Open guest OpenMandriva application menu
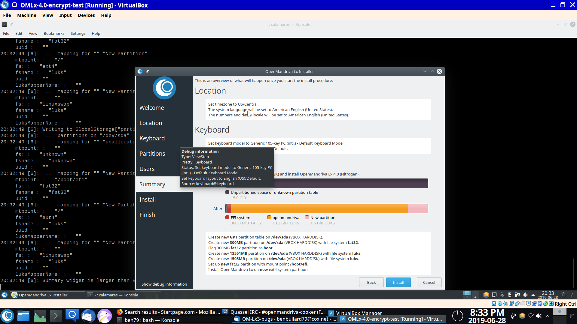This screenshot has width=577, height=324. (x=5, y=295)
